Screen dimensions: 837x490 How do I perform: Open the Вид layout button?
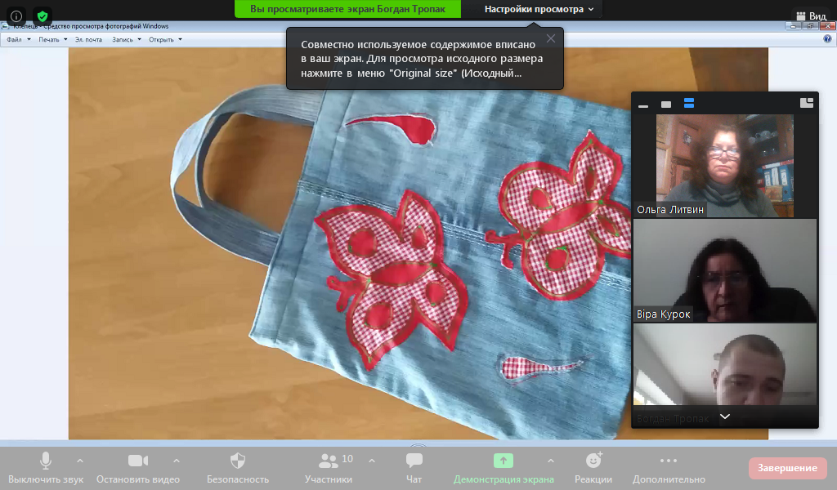[810, 16]
